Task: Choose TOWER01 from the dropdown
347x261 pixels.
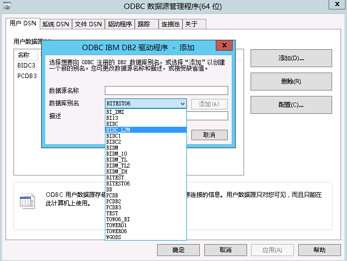Action: pyautogui.click(x=146, y=226)
